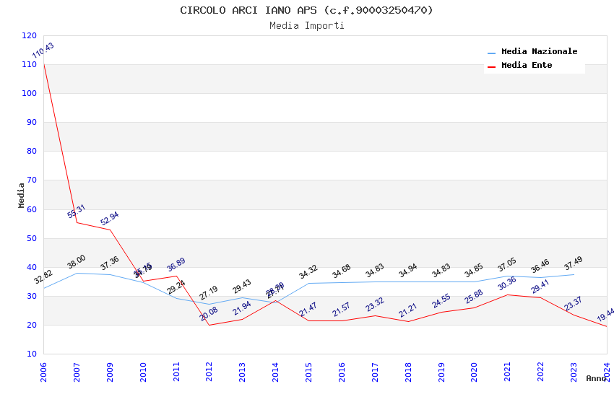Click the 70 value on Y axis
The width and height of the screenshot is (614, 397).
click(32, 180)
